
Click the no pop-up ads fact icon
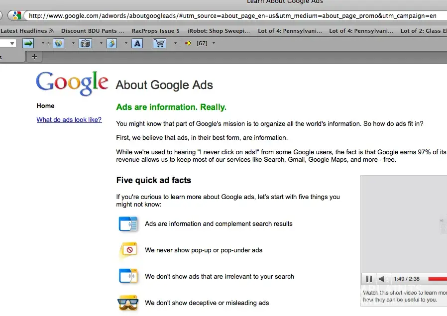coord(129,250)
